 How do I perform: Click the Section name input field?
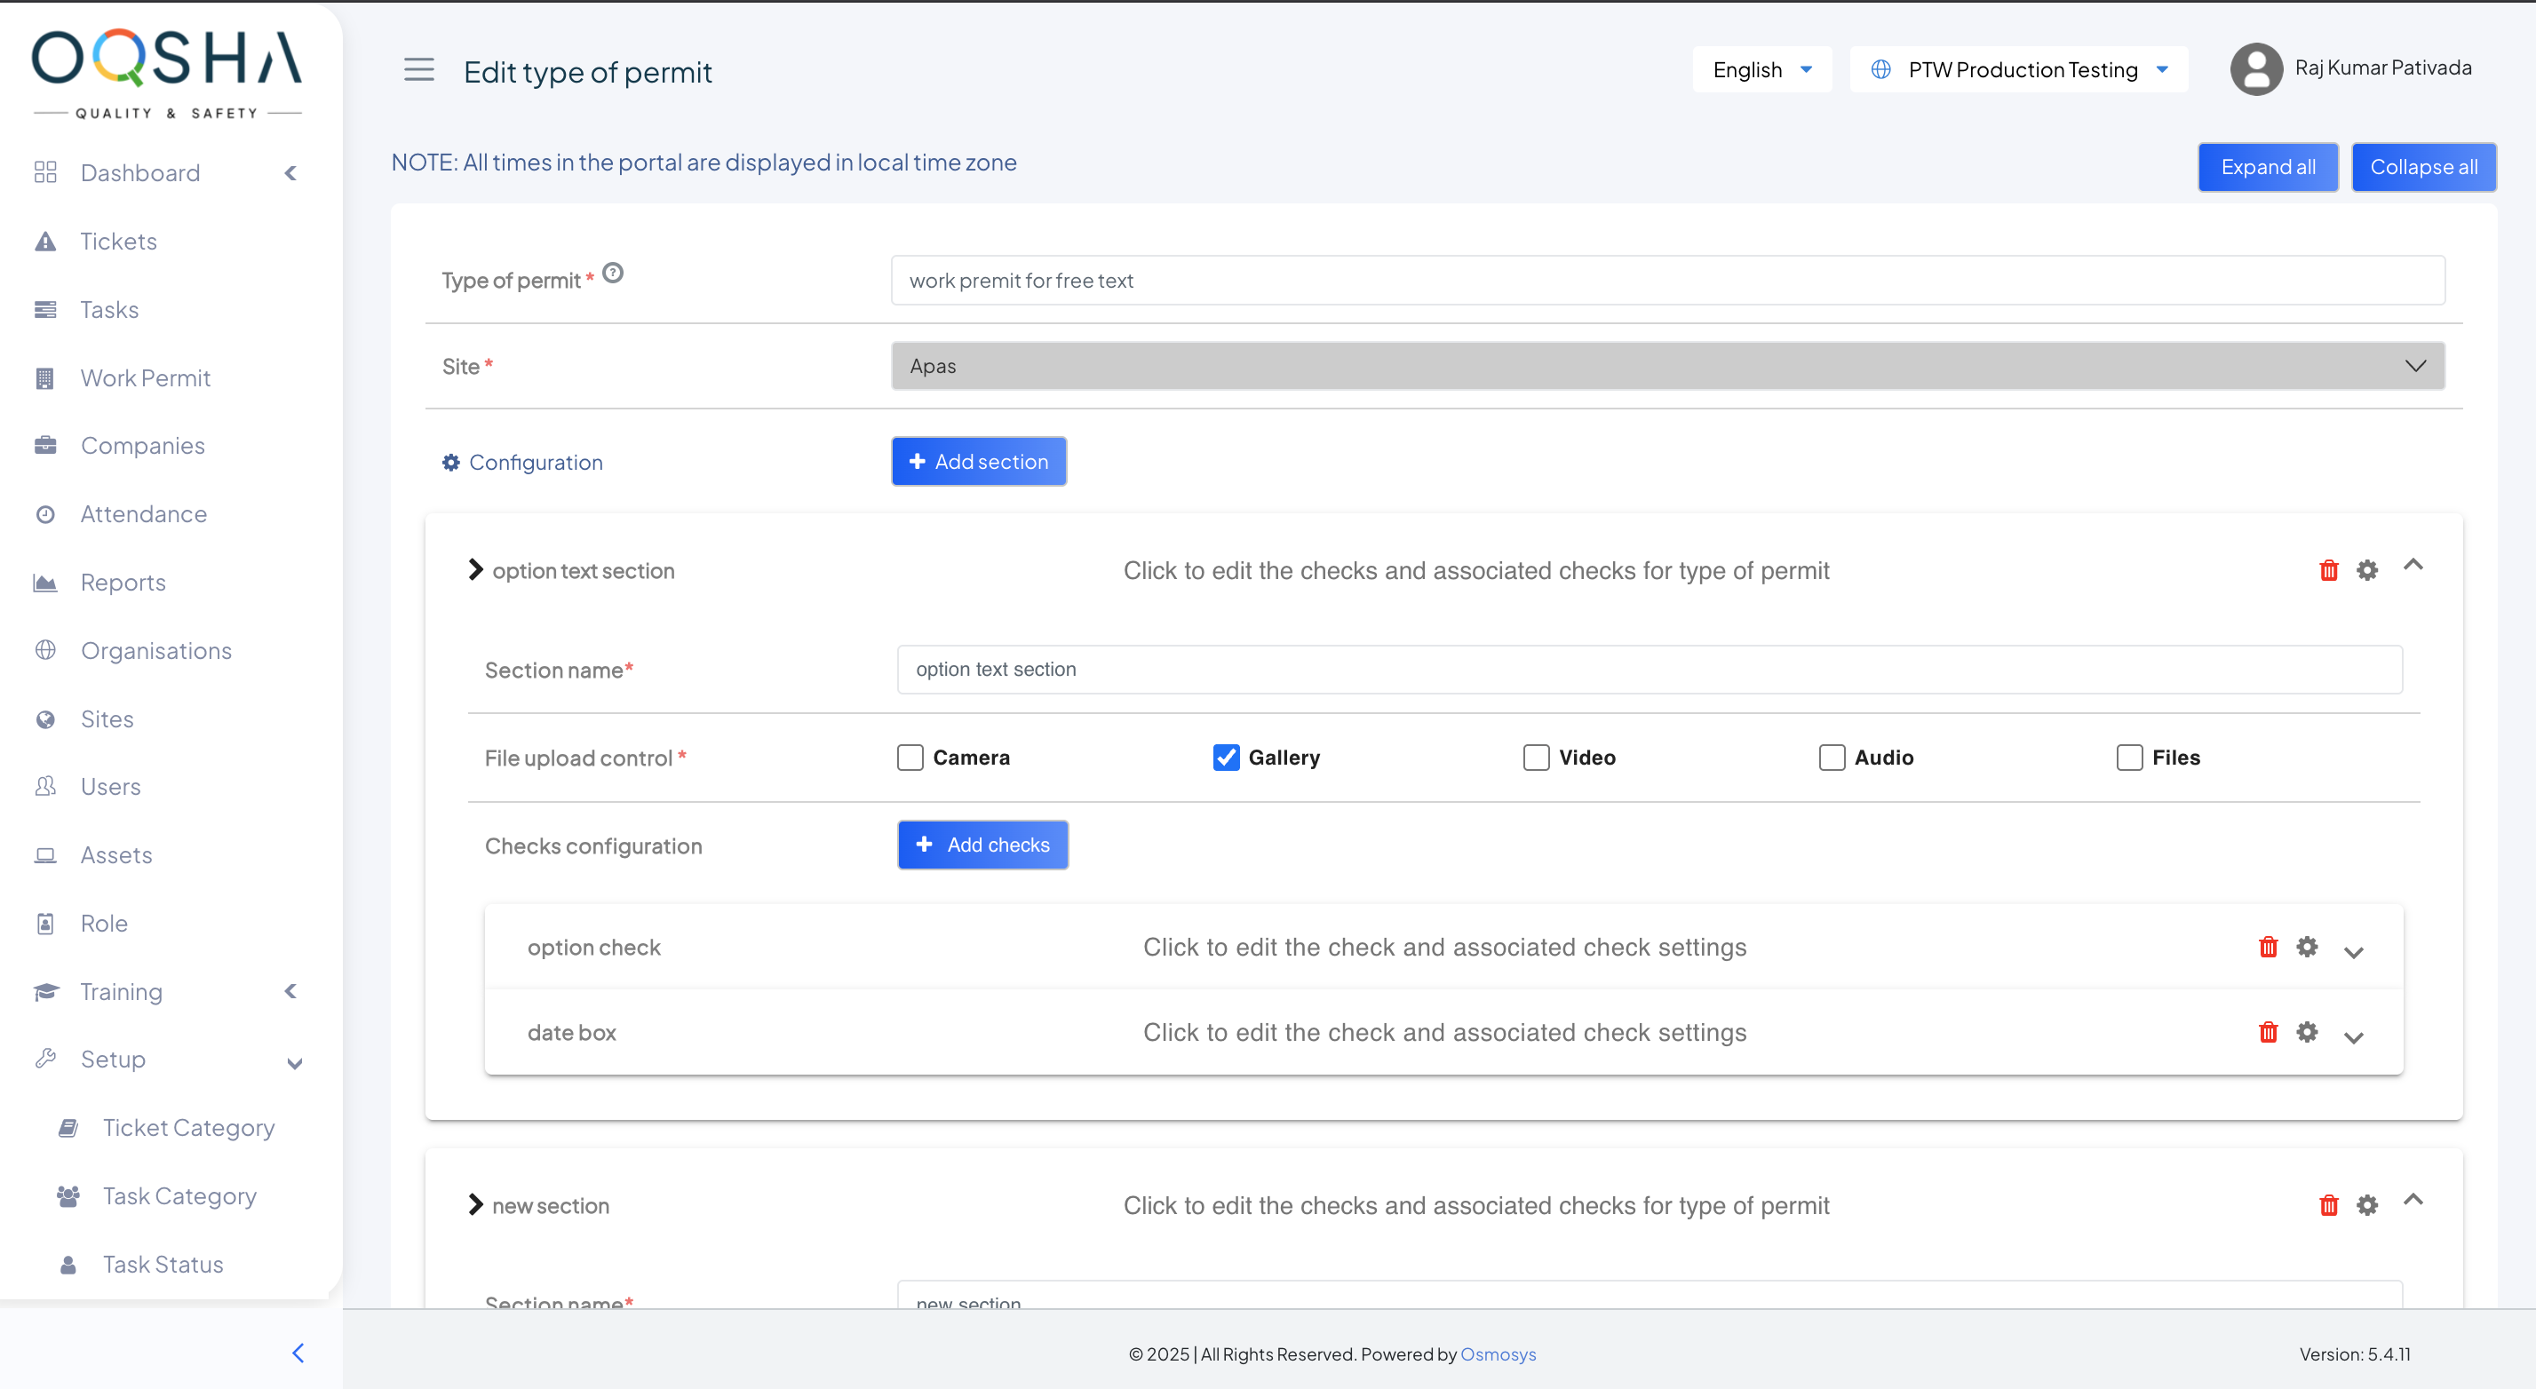1649,670
